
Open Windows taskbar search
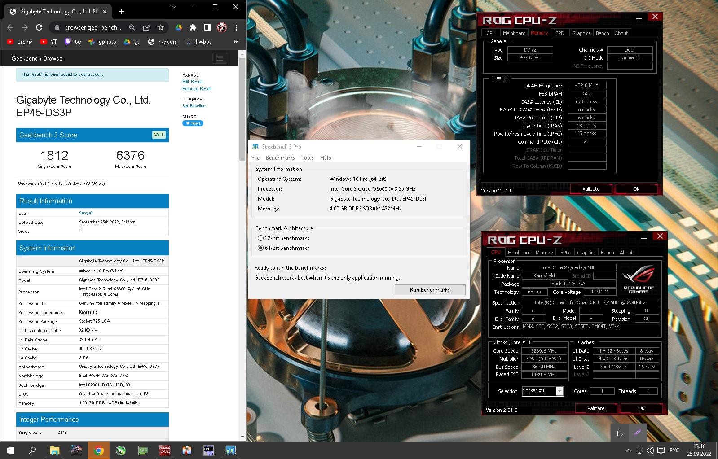pos(32,450)
